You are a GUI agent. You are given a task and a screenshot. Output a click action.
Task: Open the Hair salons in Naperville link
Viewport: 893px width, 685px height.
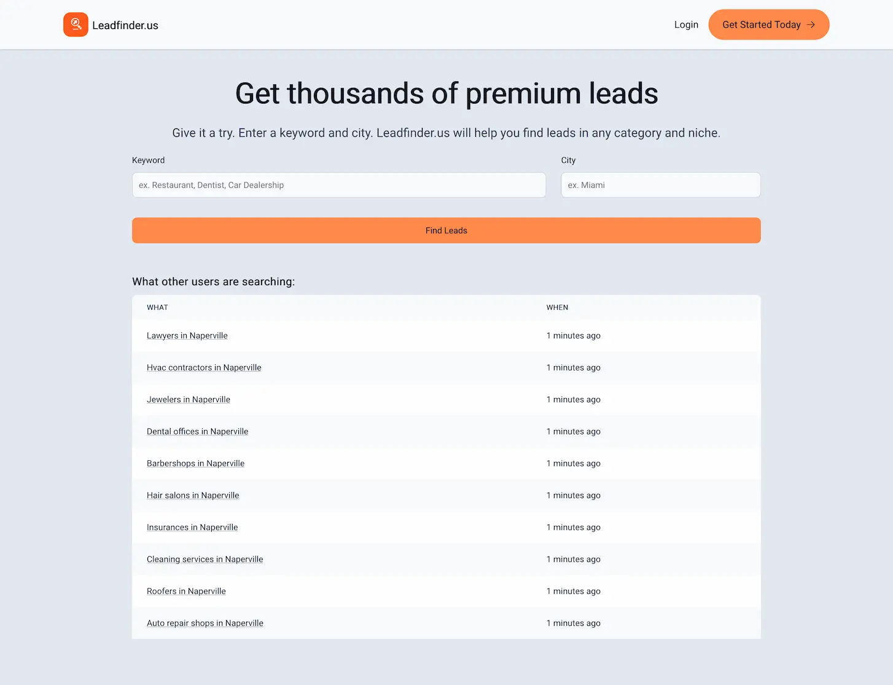pos(192,495)
